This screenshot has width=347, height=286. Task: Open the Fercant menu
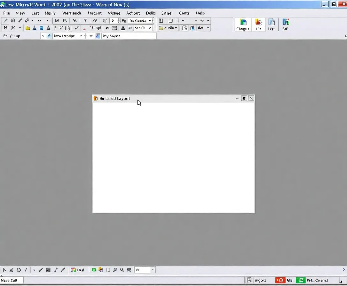point(94,13)
